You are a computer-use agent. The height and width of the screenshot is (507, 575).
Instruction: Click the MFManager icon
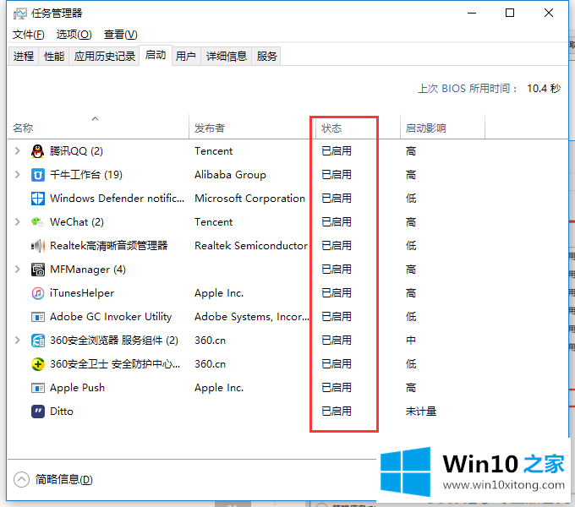[37, 270]
